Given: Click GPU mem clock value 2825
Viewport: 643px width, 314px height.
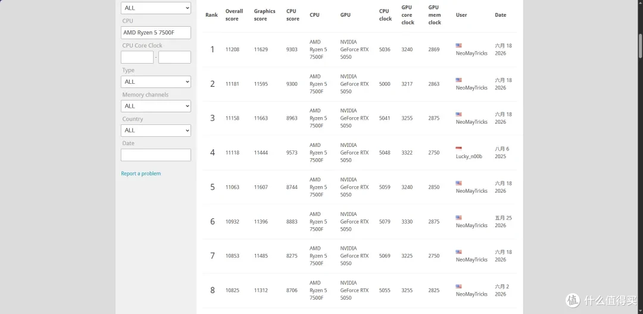Looking at the screenshot, I should pos(434,290).
